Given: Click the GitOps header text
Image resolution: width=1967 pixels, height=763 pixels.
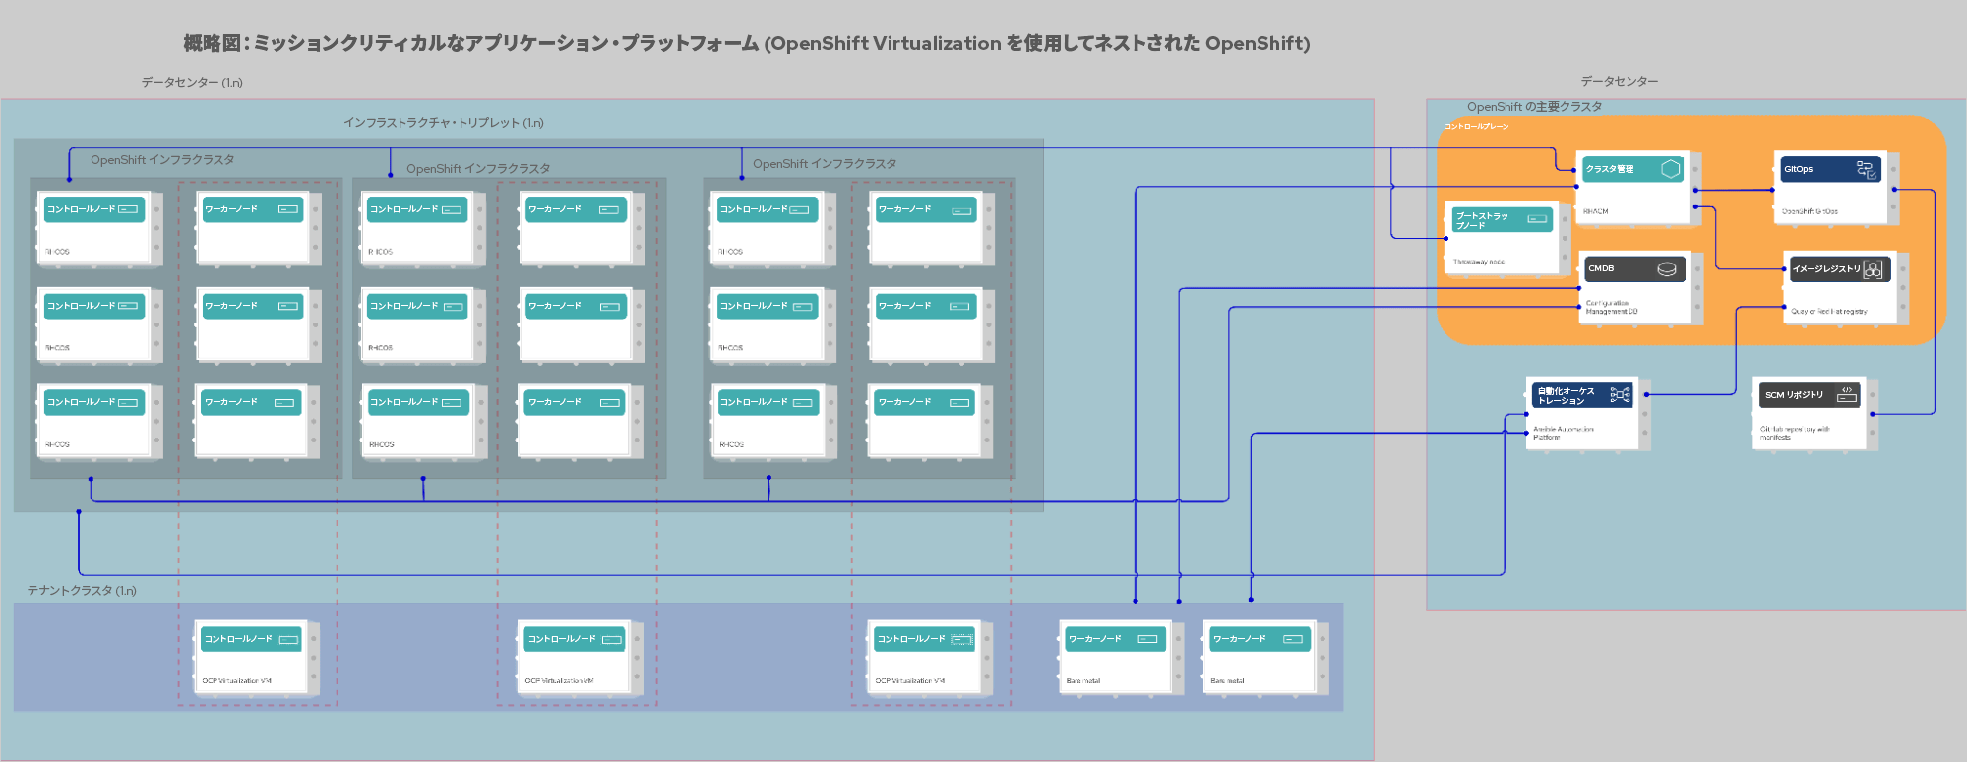Looking at the screenshot, I should click(1798, 169).
